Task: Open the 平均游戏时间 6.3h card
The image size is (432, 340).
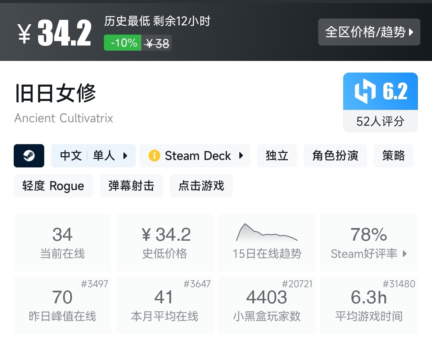Action: coord(369,305)
